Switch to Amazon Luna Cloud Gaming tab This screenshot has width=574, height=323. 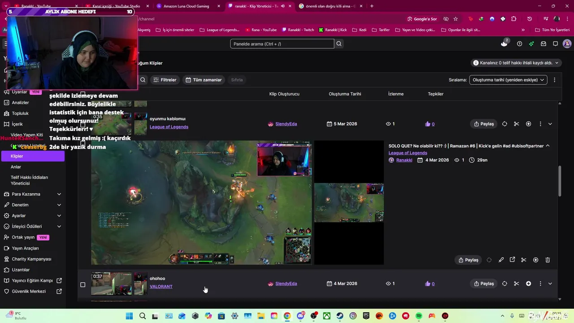click(x=186, y=6)
